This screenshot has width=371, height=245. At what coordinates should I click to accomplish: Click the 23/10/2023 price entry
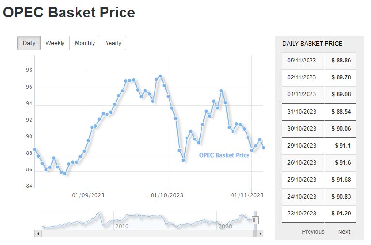pyautogui.click(x=319, y=213)
